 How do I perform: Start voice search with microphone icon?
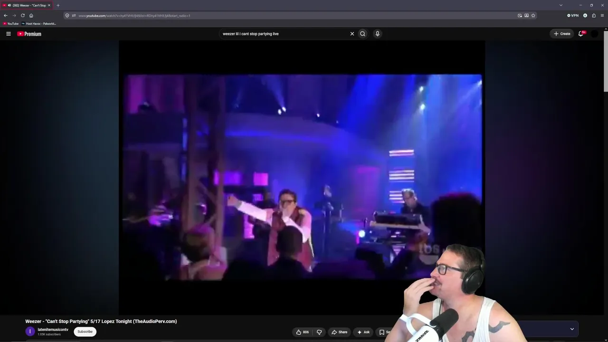click(378, 34)
